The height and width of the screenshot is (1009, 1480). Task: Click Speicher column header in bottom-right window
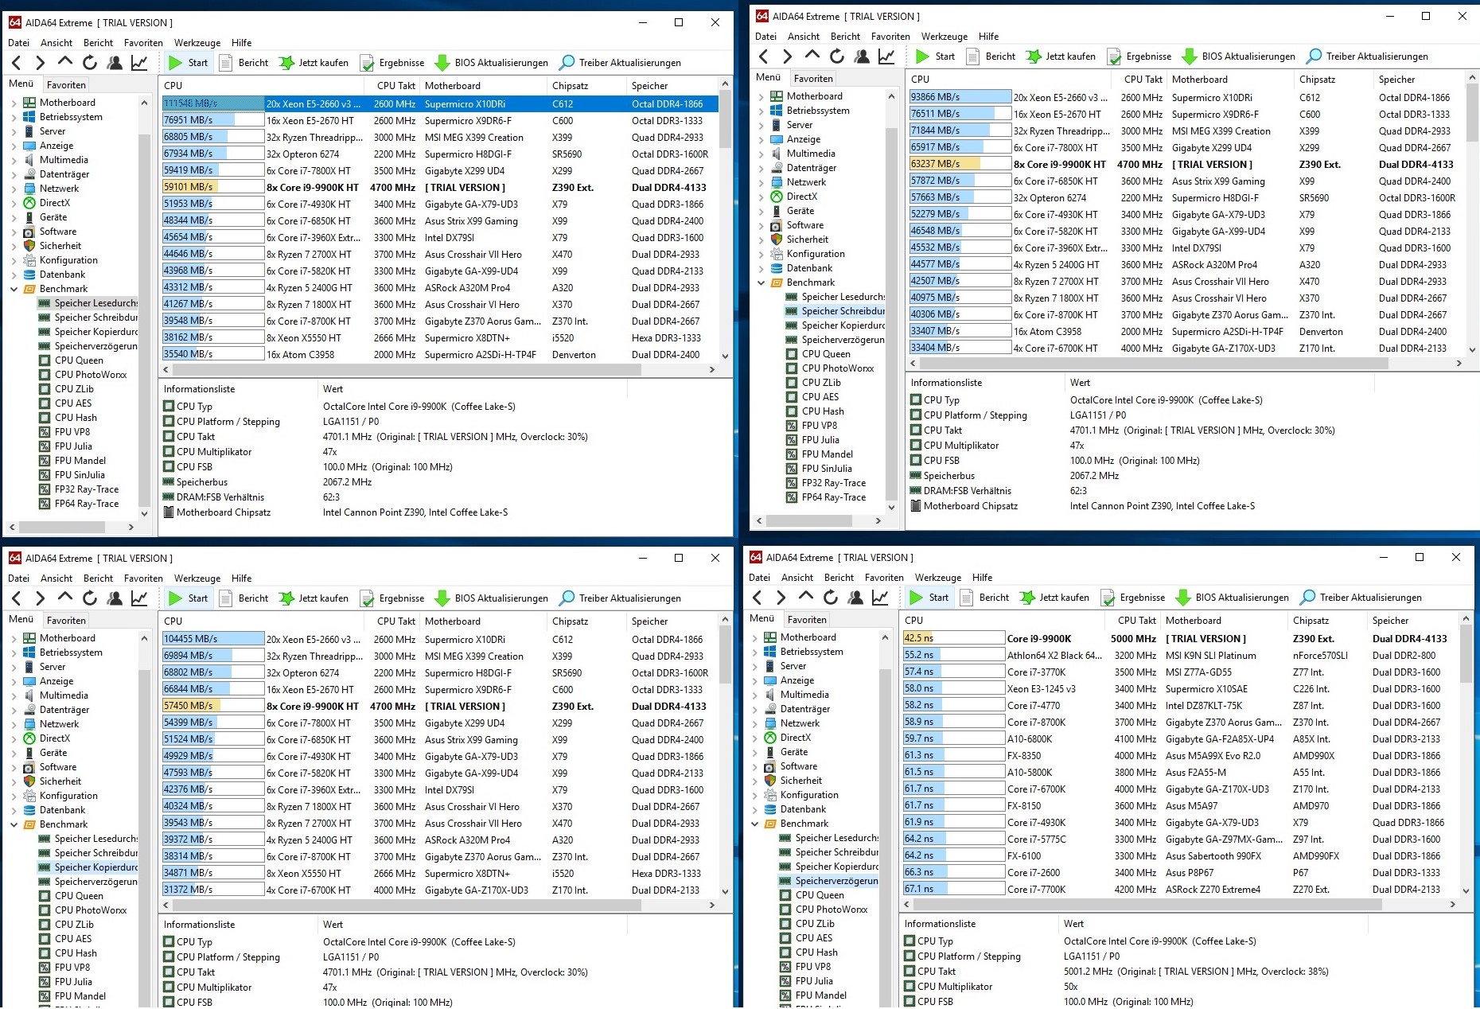tap(1414, 621)
